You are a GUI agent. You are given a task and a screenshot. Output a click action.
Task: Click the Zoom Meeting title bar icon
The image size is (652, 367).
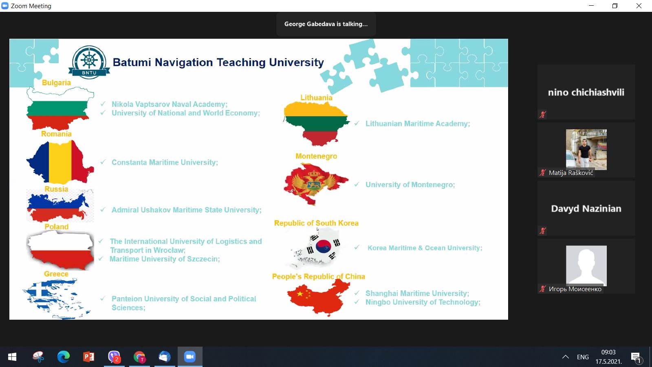click(5, 6)
